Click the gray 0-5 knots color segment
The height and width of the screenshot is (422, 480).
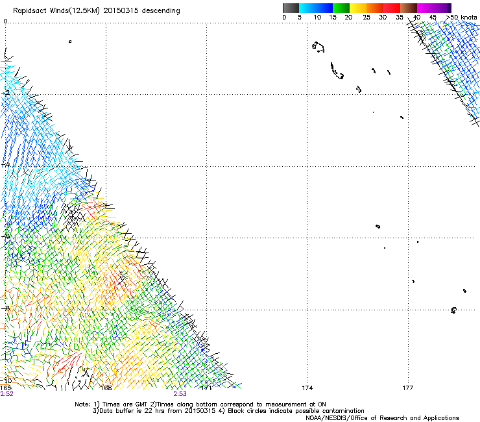(291, 8)
